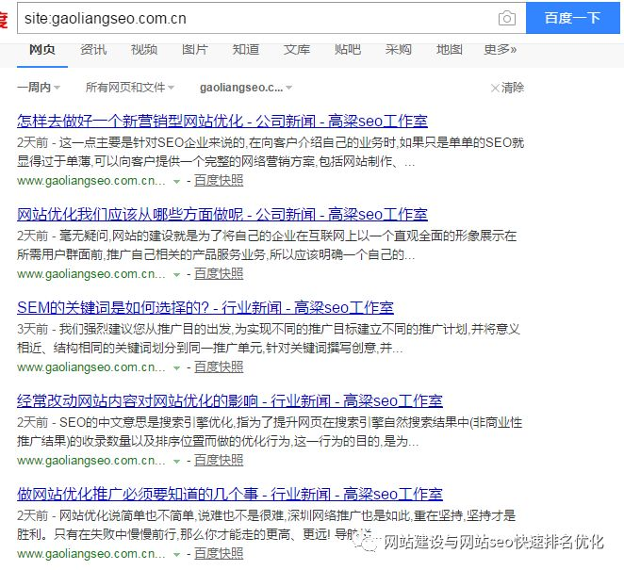
Task: Click snippet text starting 我们强烈建议您从推广目的
Action: 269,338
